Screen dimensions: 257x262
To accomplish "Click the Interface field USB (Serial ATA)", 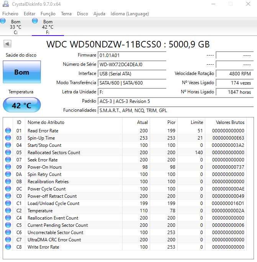I will [x=132, y=74].
